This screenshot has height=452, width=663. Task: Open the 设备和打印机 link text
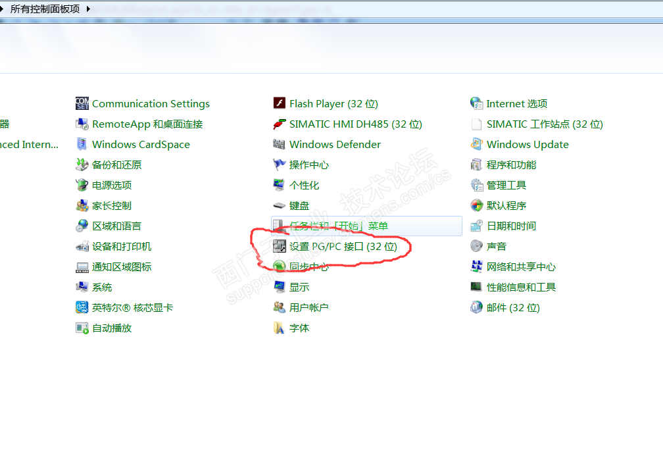point(122,246)
